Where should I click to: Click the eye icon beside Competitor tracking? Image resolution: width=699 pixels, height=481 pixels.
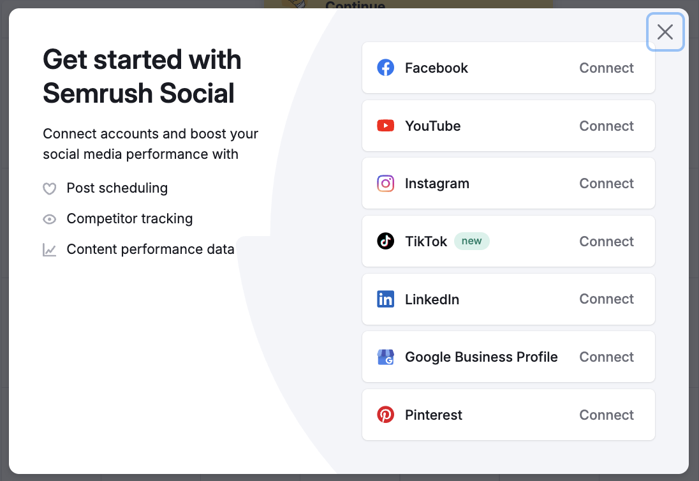point(50,219)
